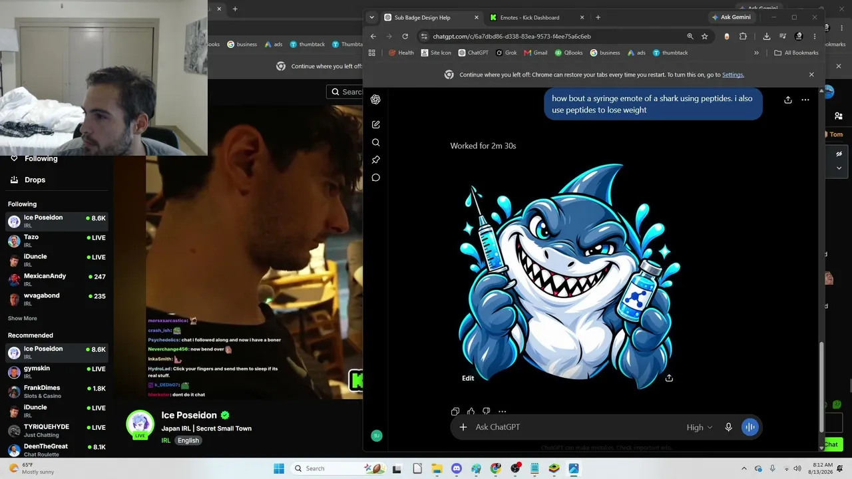Open the chats bubble icon in ChatGPT sidebar

pos(375,178)
